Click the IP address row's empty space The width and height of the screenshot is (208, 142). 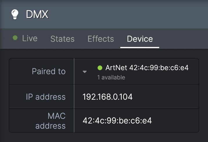click(166, 97)
